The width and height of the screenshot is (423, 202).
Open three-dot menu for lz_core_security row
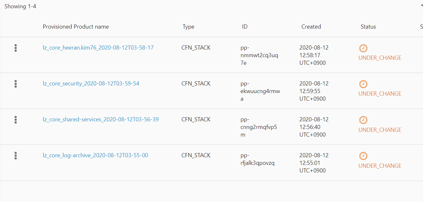click(16, 84)
